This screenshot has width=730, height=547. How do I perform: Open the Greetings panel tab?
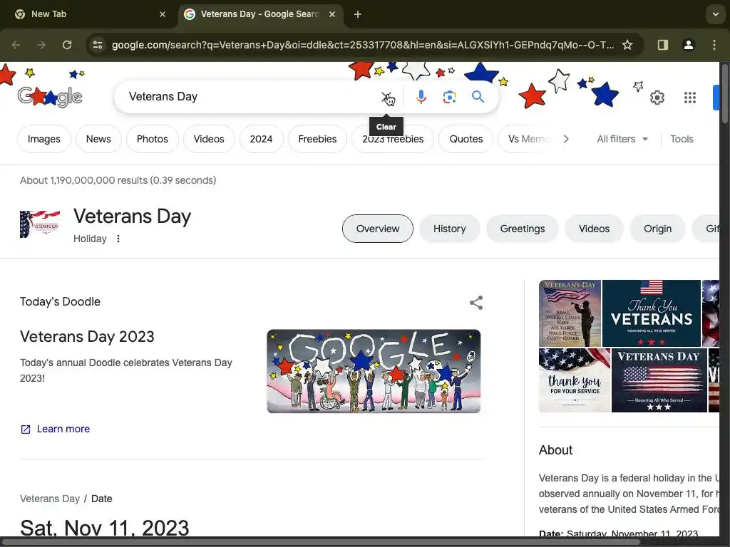523,229
